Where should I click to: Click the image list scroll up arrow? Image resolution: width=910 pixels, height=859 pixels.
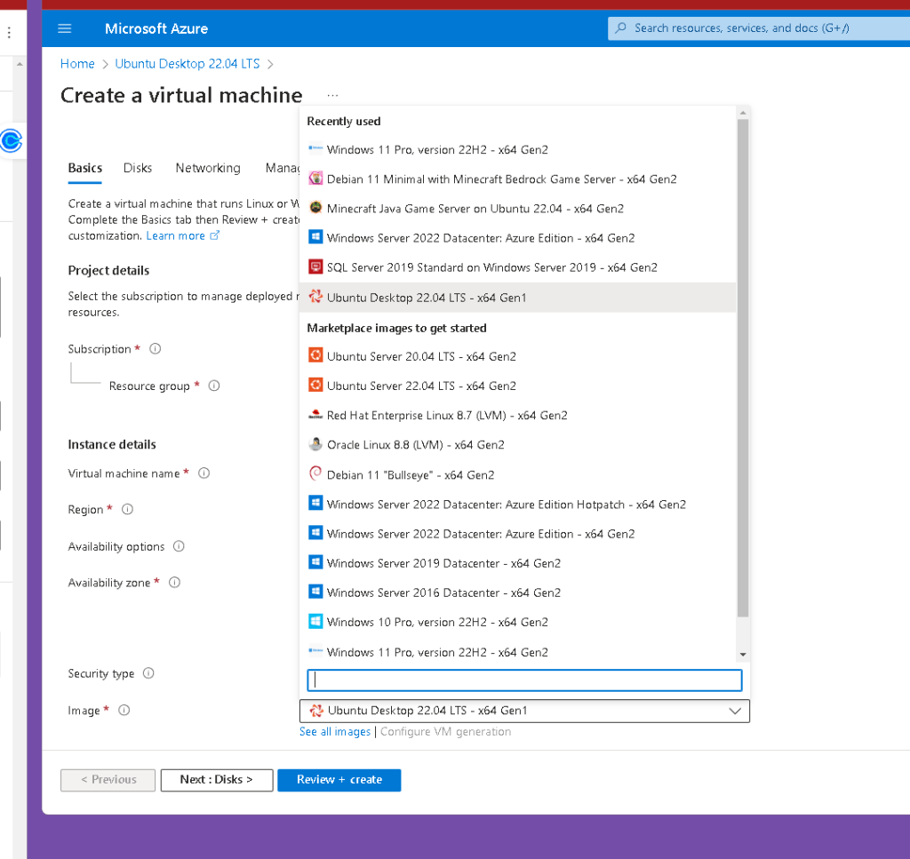point(742,113)
